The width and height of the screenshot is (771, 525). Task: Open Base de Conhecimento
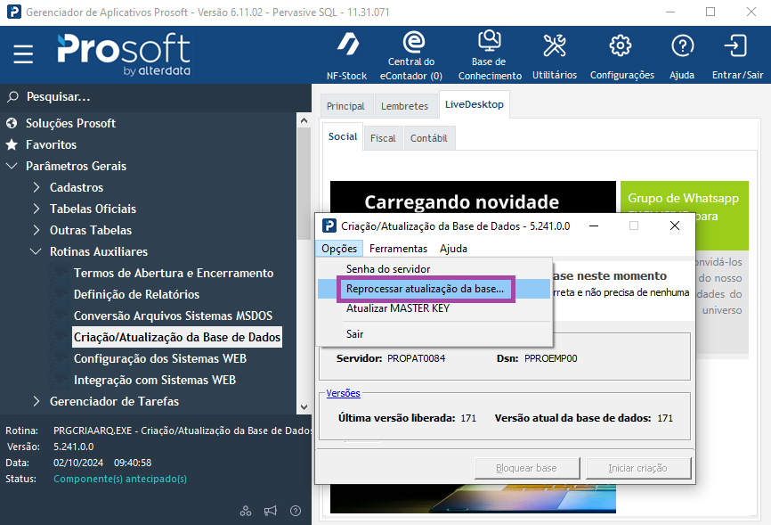(490, 55)
